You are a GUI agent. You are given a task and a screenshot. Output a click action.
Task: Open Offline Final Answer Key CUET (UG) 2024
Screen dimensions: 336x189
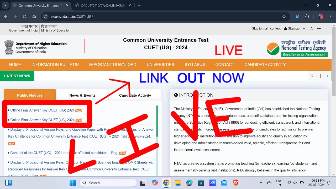pyautogui.click(x=43, y=110)
